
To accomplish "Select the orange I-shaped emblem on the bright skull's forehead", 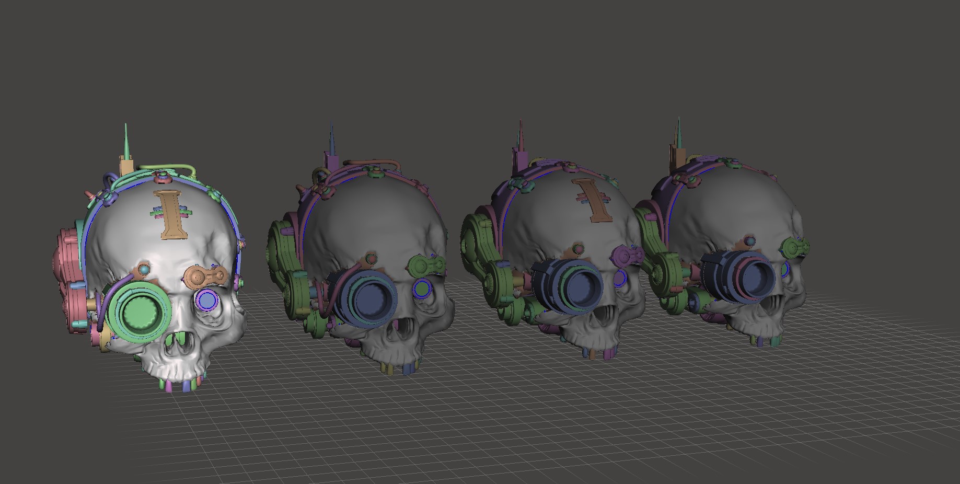I will coord(170,214).
